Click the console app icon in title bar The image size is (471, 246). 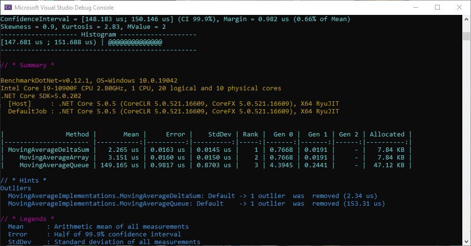pyautogui.click(x=8, y=8)
